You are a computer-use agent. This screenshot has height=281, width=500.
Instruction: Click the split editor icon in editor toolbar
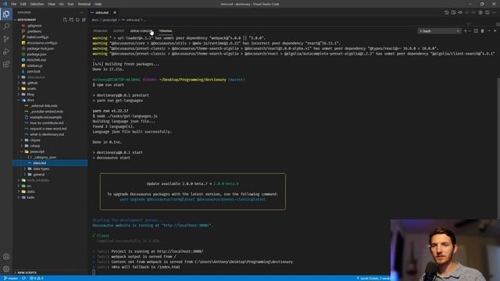(x=487, y=12)
